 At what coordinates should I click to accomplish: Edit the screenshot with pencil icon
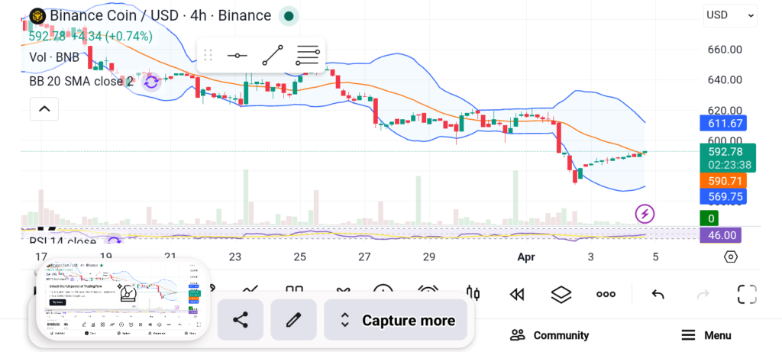point(294,320)
